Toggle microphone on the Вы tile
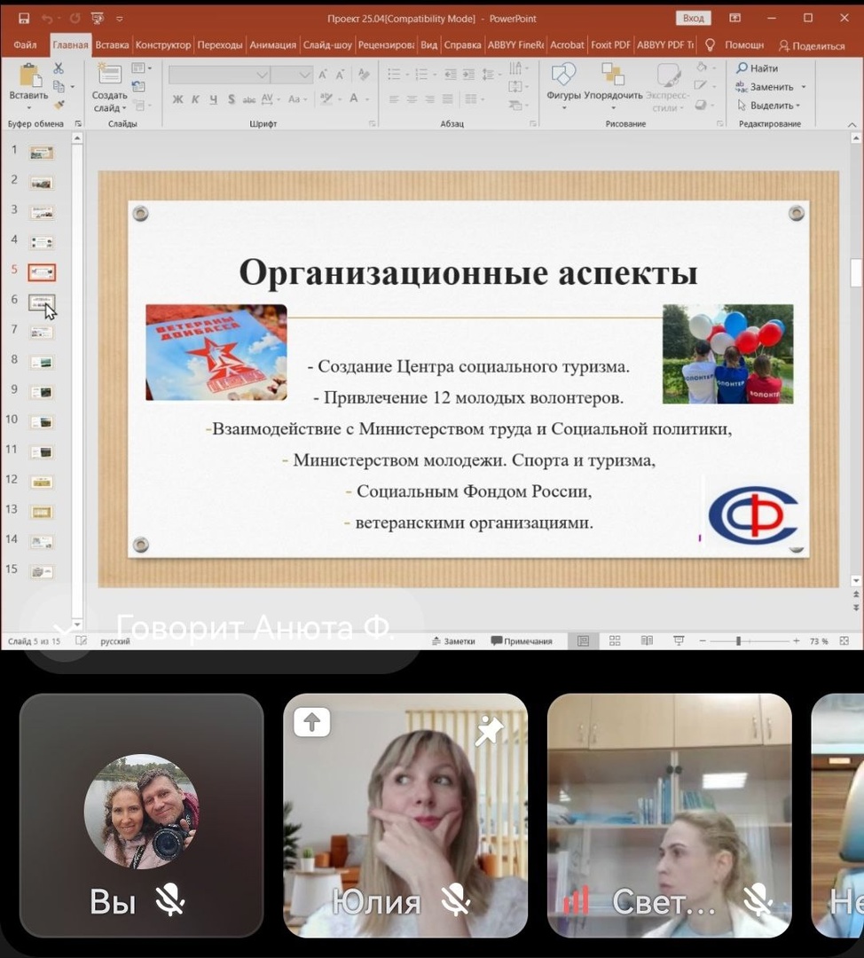The width and height of the screenshot is (864, 958). click(x=169, y=900)
